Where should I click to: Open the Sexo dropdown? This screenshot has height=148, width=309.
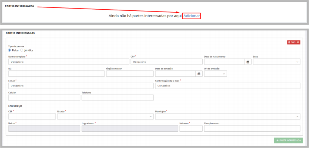277,62
